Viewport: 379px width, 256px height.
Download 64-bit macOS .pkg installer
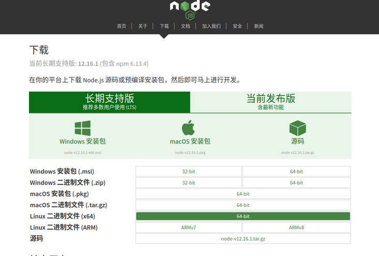(x=243, y=194)
